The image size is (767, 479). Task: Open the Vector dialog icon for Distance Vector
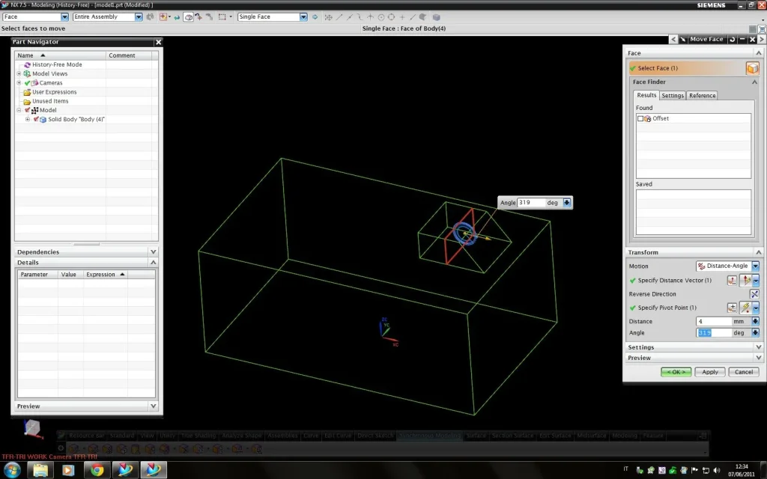click(732, 281)
